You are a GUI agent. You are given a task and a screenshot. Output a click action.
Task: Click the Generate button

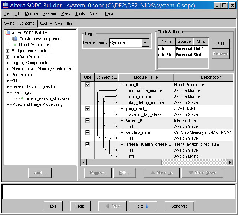click(x=179, y=206)
